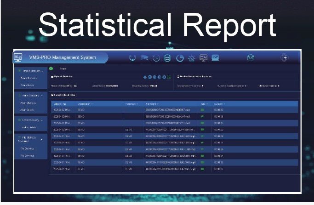Open the pie chart statistics icon
This screenshot has height=205, width=314.
[x=180, y=58]
